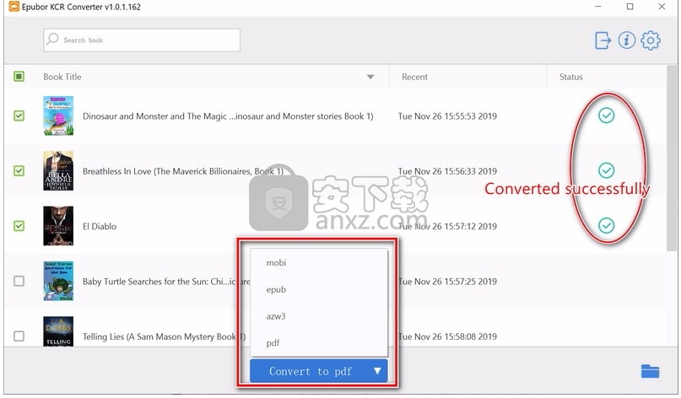Select the El Diablo cover thumbnail

pyautogui.click(x=58, y=226)
